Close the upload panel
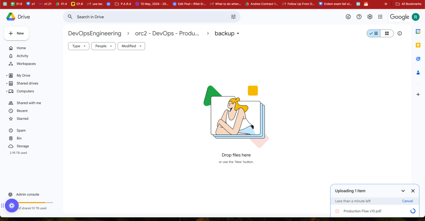Viewport: 425px width, 221px height. (413, 191)
